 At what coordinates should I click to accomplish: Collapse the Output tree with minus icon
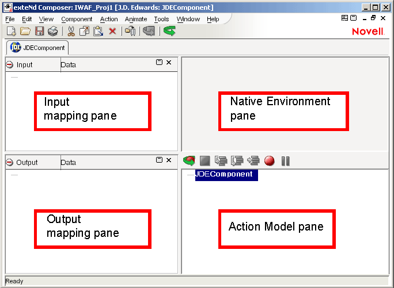pyautogui.click(x=10, y=162)
